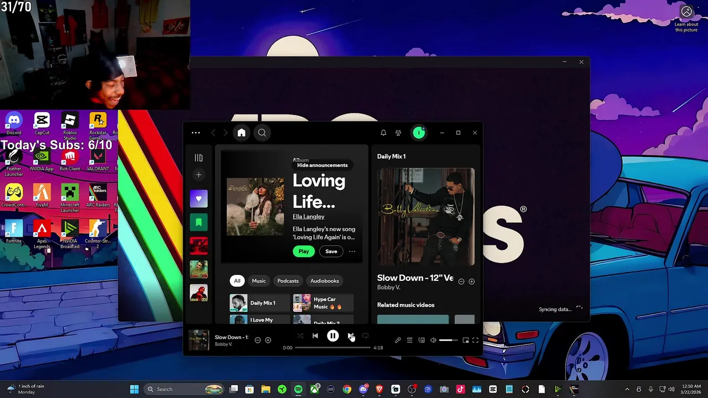Select the Podcasts filter chip
The width and height of the screenshot is (708, 398).
pos(288,281)
